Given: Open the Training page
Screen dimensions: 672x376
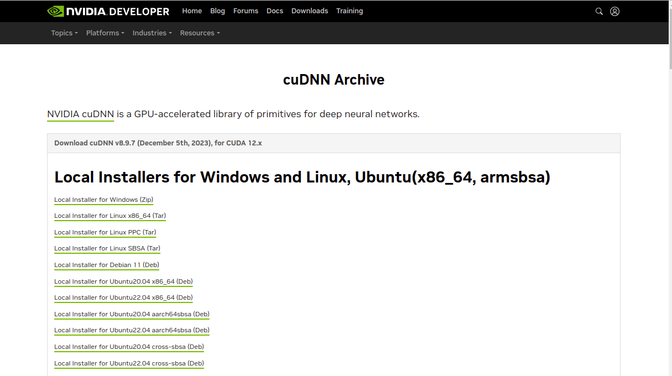Looking at the screenshot, I should pos(350,11).
